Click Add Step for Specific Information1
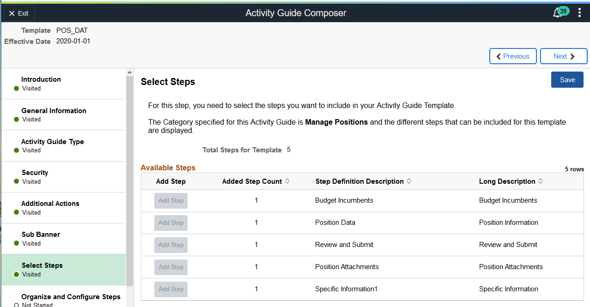Image resolution: width=590 pixels, height=307 pixels. tap(171, 289)
